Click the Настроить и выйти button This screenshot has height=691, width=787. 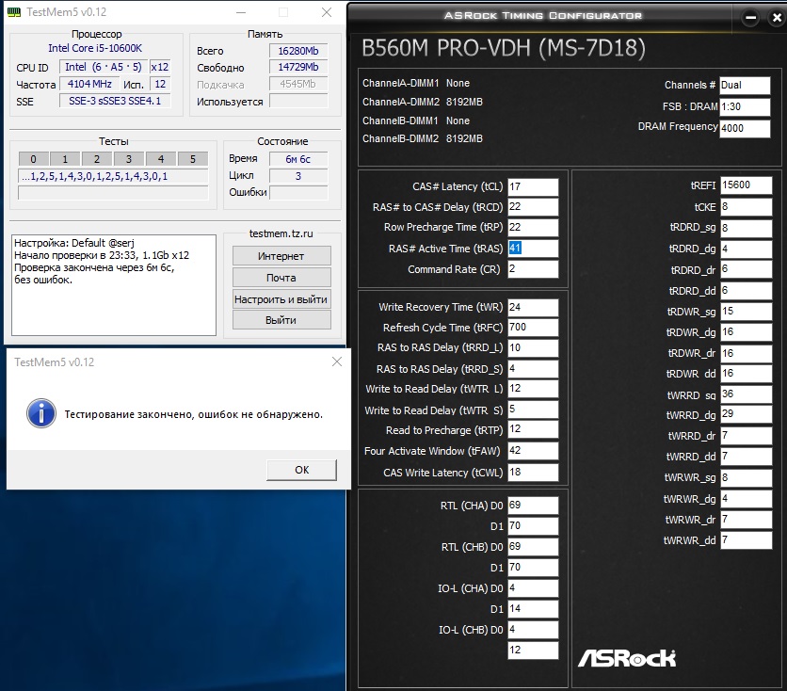(281, 299)
